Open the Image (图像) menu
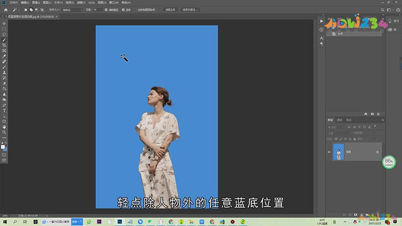Screen dimensions: 402x226 tap(36, 3)
